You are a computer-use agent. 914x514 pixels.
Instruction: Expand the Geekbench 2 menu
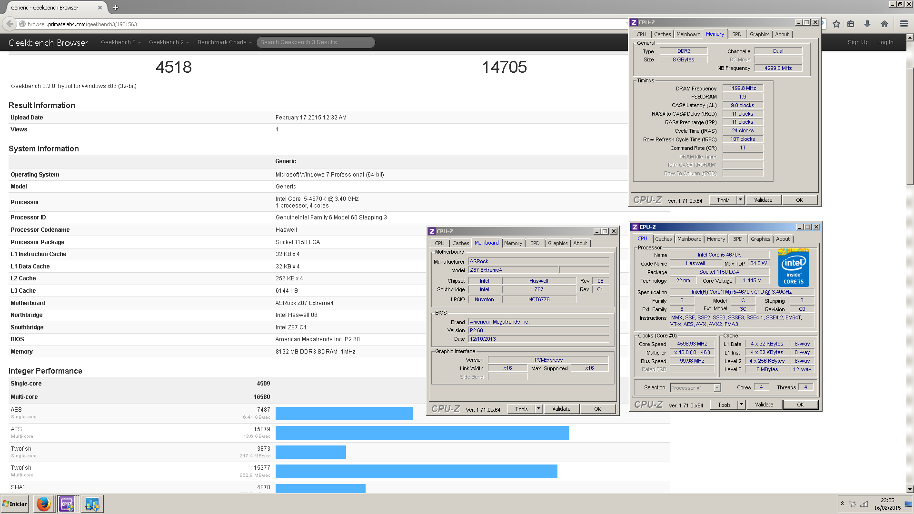169,42
